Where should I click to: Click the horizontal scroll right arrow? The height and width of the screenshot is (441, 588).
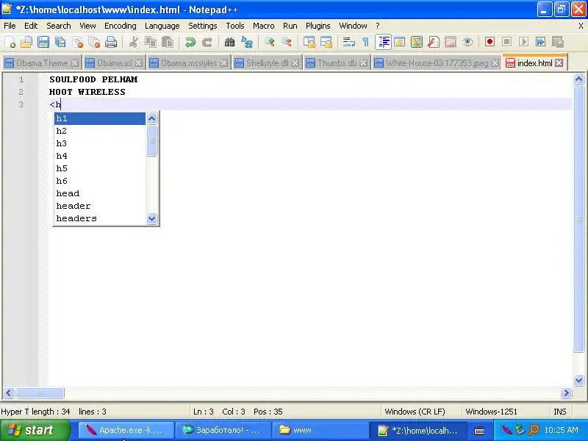pos(566,393)
